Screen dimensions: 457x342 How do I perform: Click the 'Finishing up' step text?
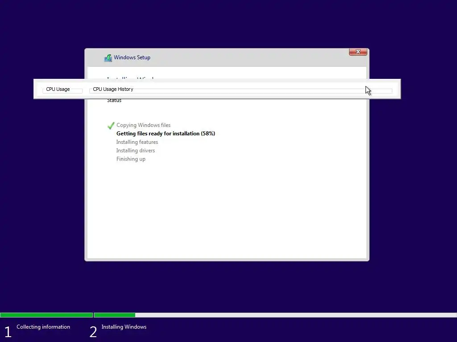point(131,159)
